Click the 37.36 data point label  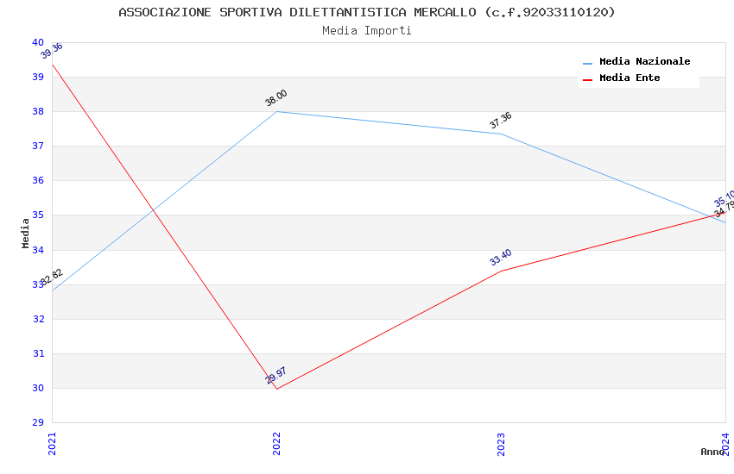pos(501,120)
